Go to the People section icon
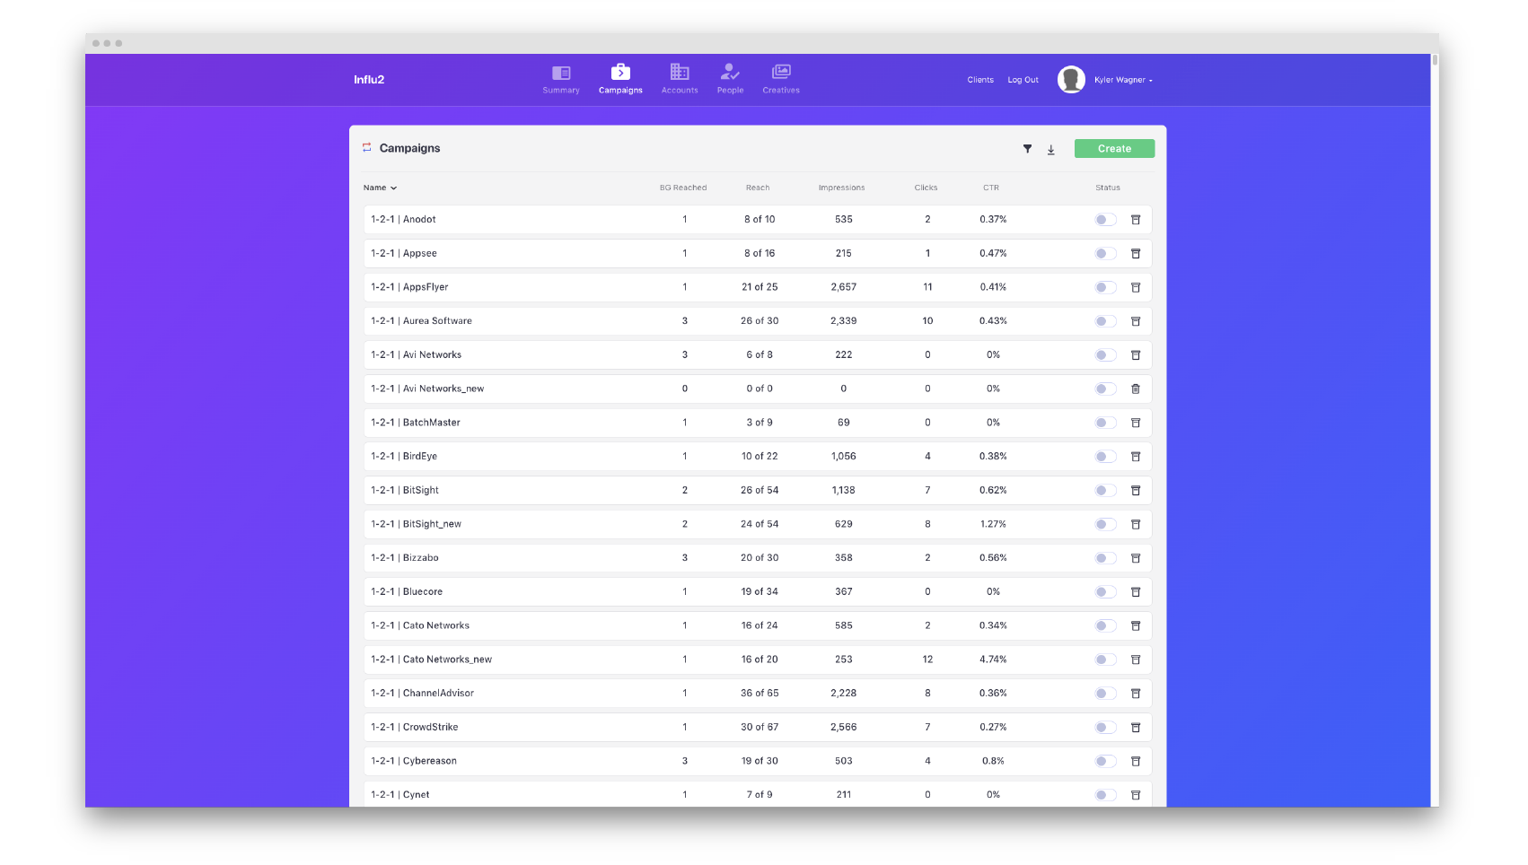This screenshot has width=1528, height=865. (x=730, y=72)
